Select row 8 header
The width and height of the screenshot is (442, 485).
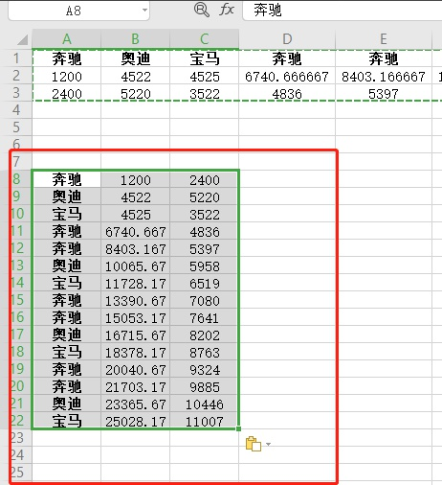[16, 179]
